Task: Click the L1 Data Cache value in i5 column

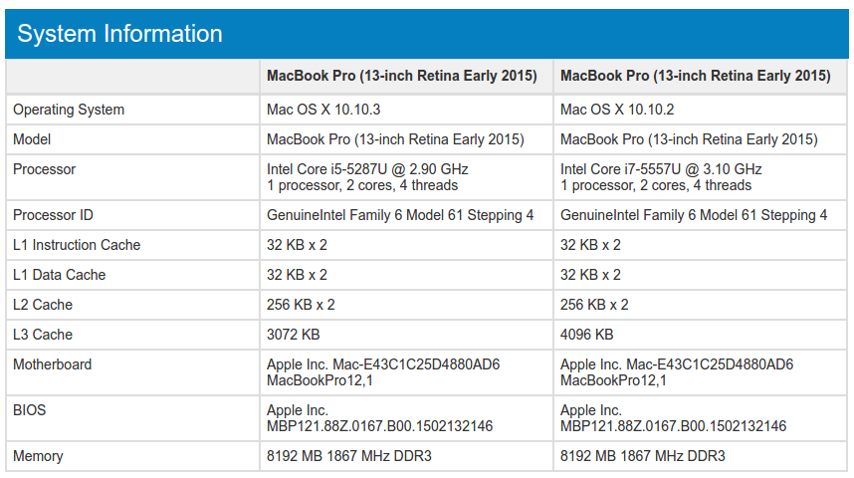Action: 297,275
